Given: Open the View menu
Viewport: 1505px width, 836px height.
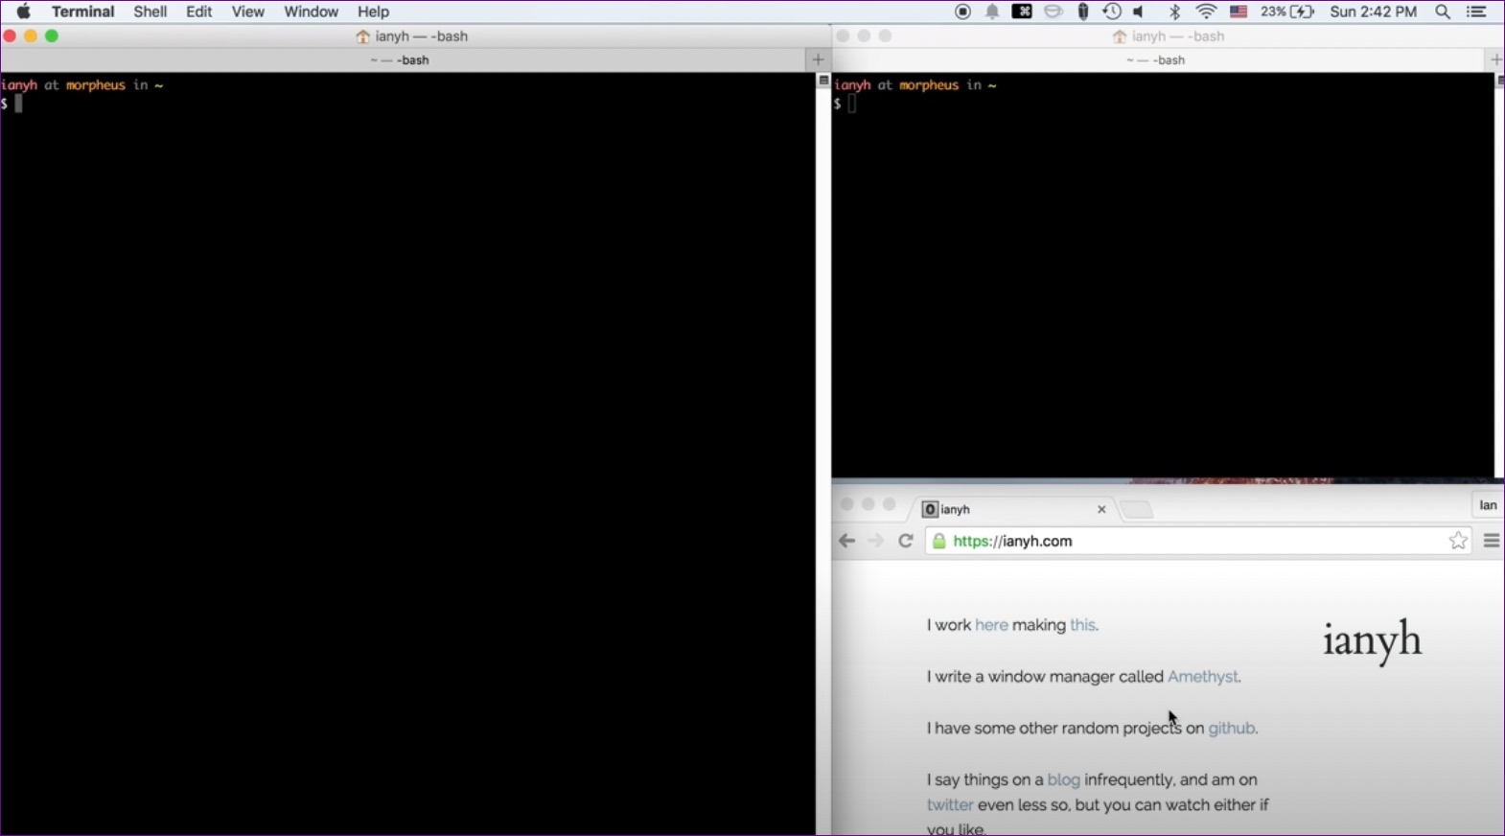Looking at the screenshot, I should click(x=248, y=12).
